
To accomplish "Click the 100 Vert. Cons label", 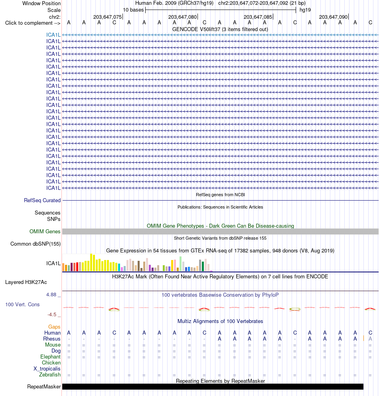I will [22, 304].
